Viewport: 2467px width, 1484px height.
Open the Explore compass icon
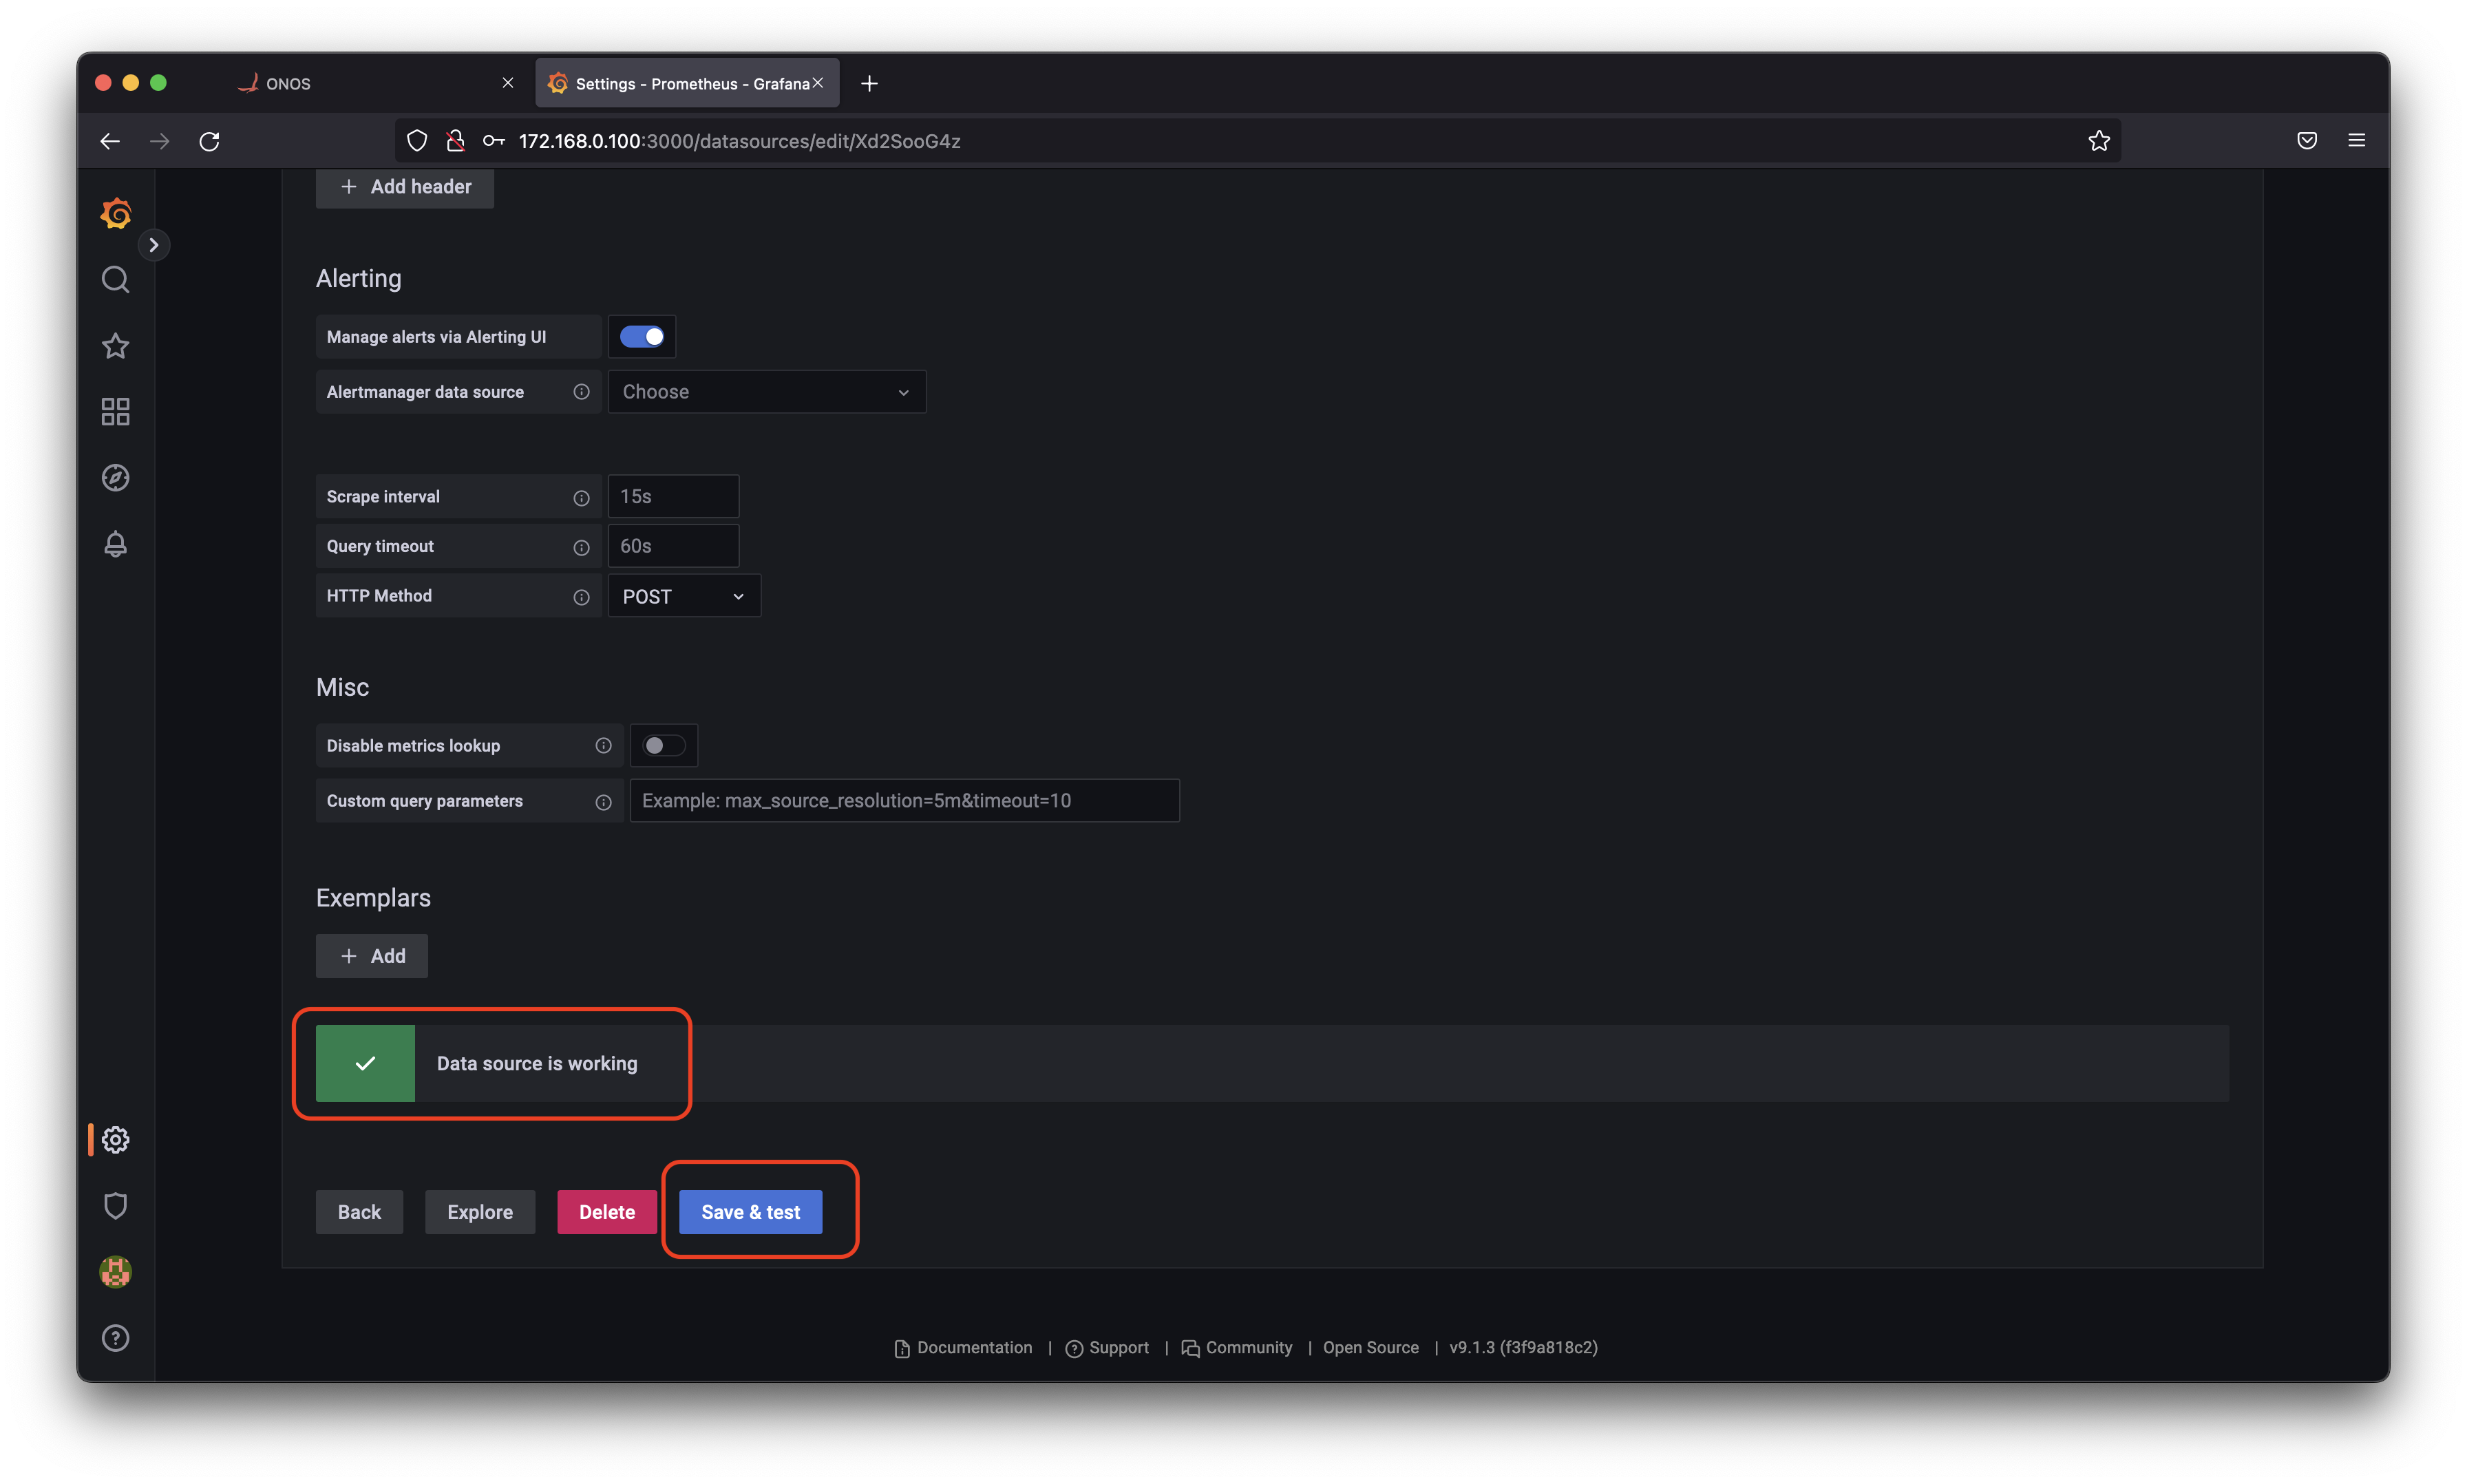116,478
